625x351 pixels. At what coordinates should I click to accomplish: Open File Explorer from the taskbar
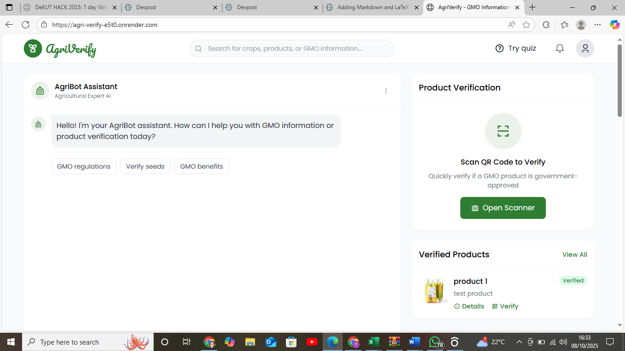[250, 342]
